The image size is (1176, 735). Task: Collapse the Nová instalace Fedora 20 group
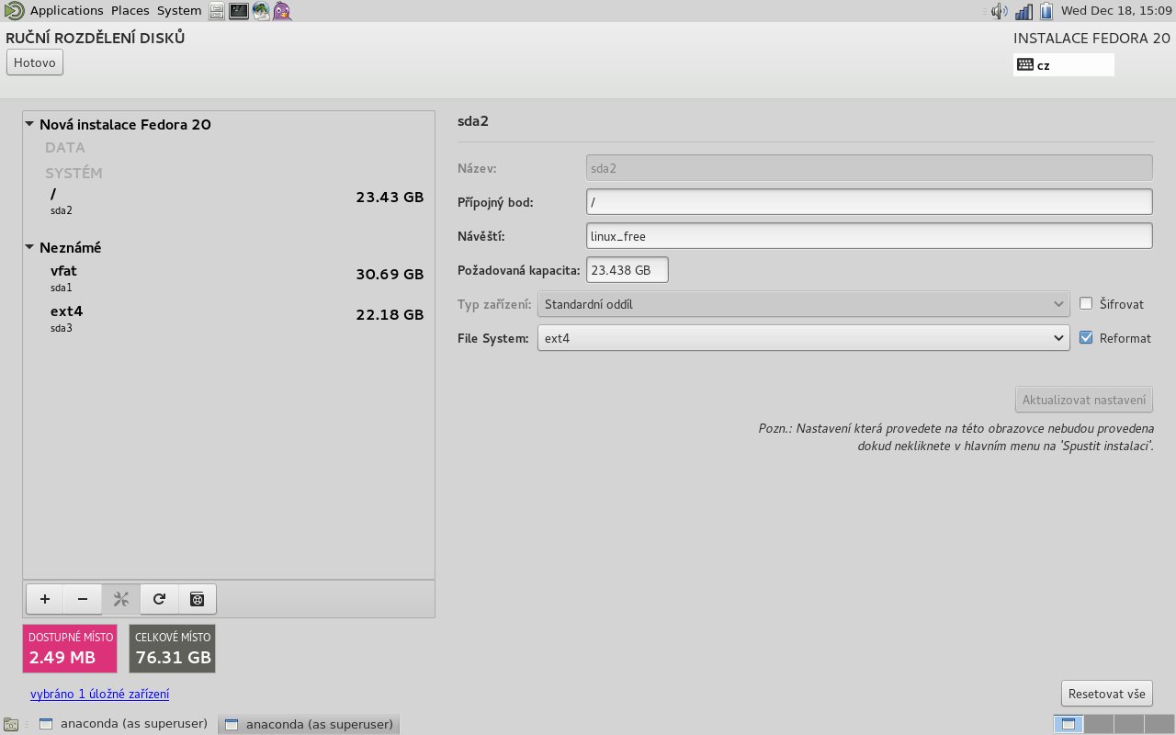pyautogui.click(x=30, y=124)
